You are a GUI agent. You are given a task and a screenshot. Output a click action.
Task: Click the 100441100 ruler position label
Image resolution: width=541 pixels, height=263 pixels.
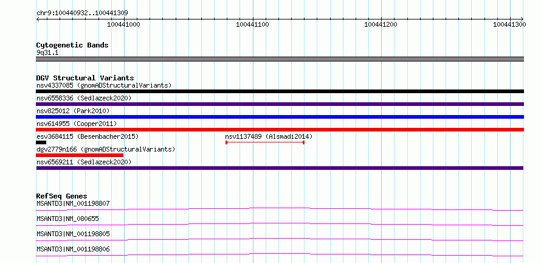252,24
